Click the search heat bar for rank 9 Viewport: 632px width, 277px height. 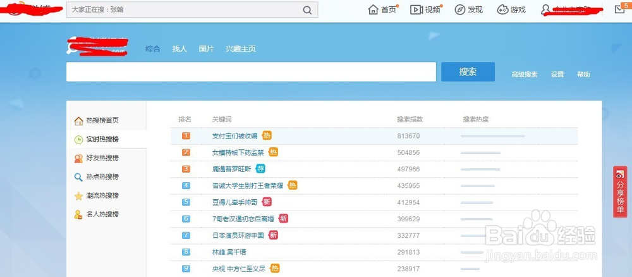point(470,269)
